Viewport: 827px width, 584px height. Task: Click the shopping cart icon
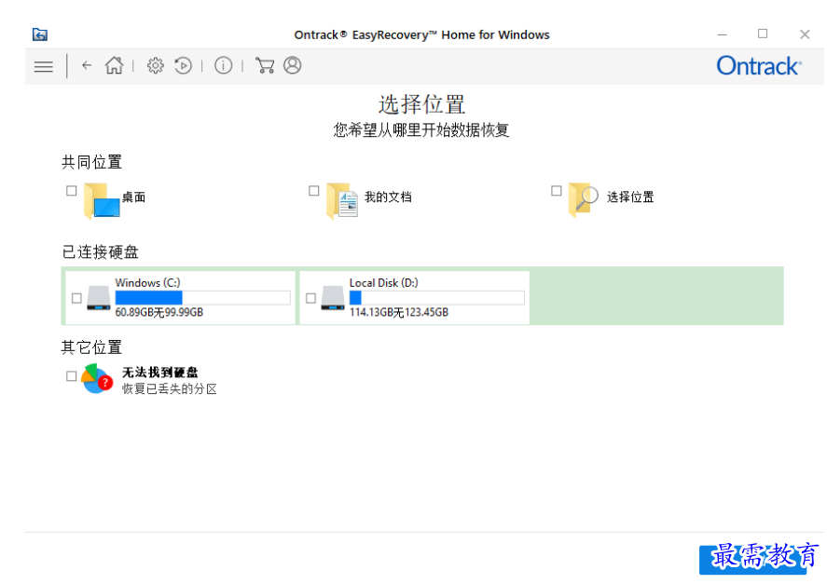tap(265, 66)
